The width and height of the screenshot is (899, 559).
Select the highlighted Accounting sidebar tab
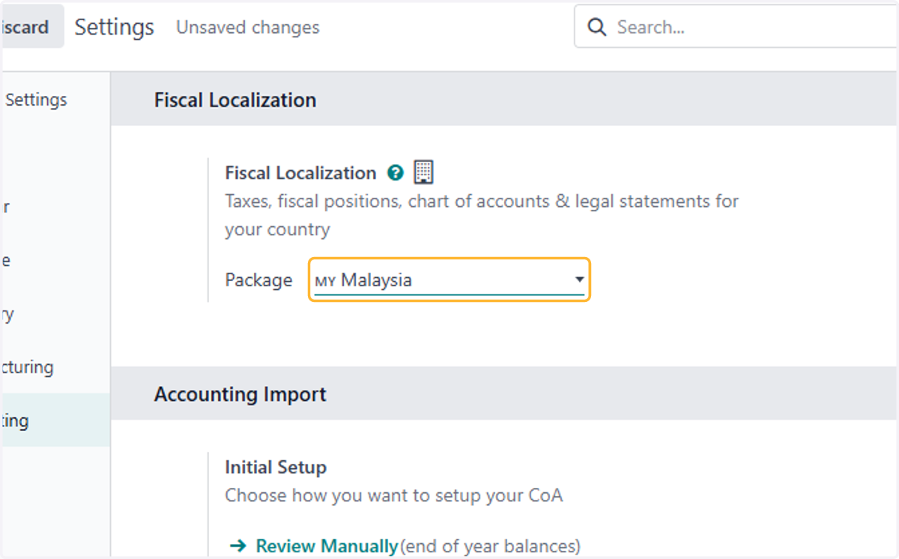coord(55,420)
